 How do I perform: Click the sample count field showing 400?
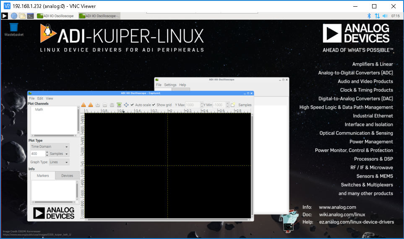(37, 154)
